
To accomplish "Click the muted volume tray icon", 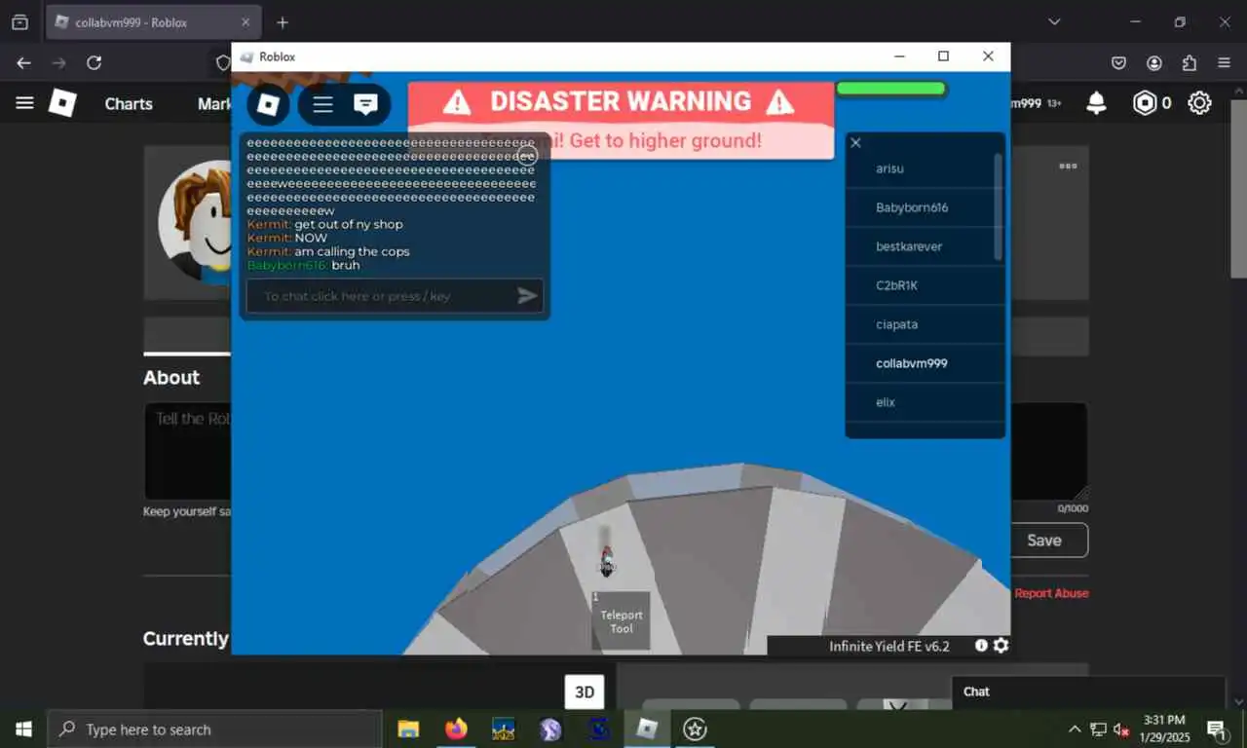I will (1121, 729).
